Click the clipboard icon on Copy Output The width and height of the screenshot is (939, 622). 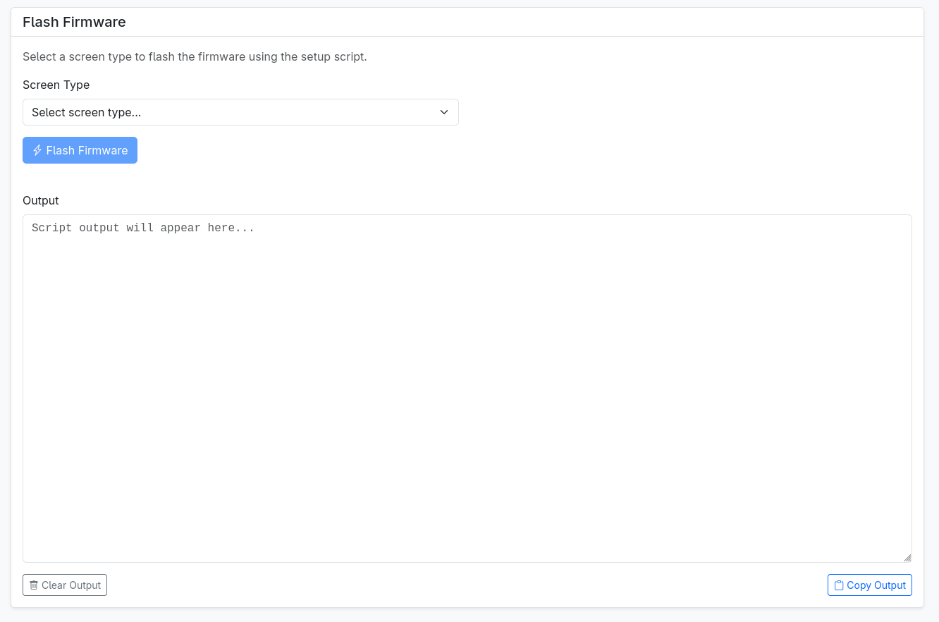[x=839, y=585]
